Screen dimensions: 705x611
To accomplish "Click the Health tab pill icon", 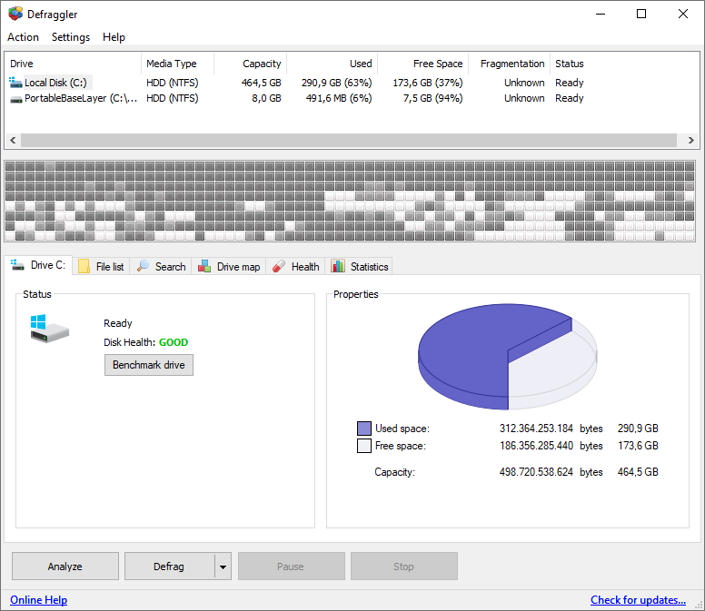I will [x=279, y=266].
